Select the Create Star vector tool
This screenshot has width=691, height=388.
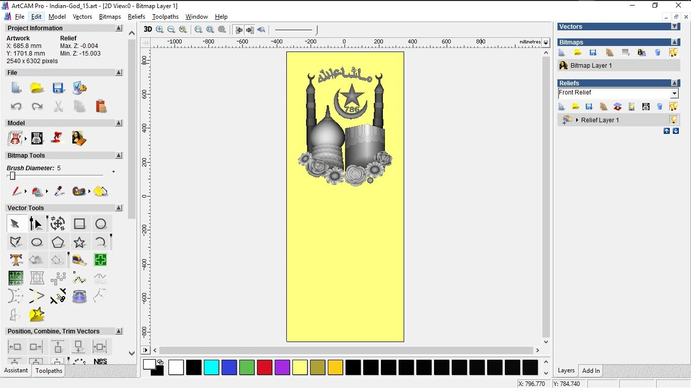(79, 242)
